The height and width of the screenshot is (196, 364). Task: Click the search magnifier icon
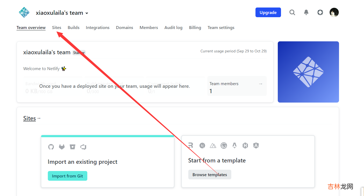click(292, 12)
